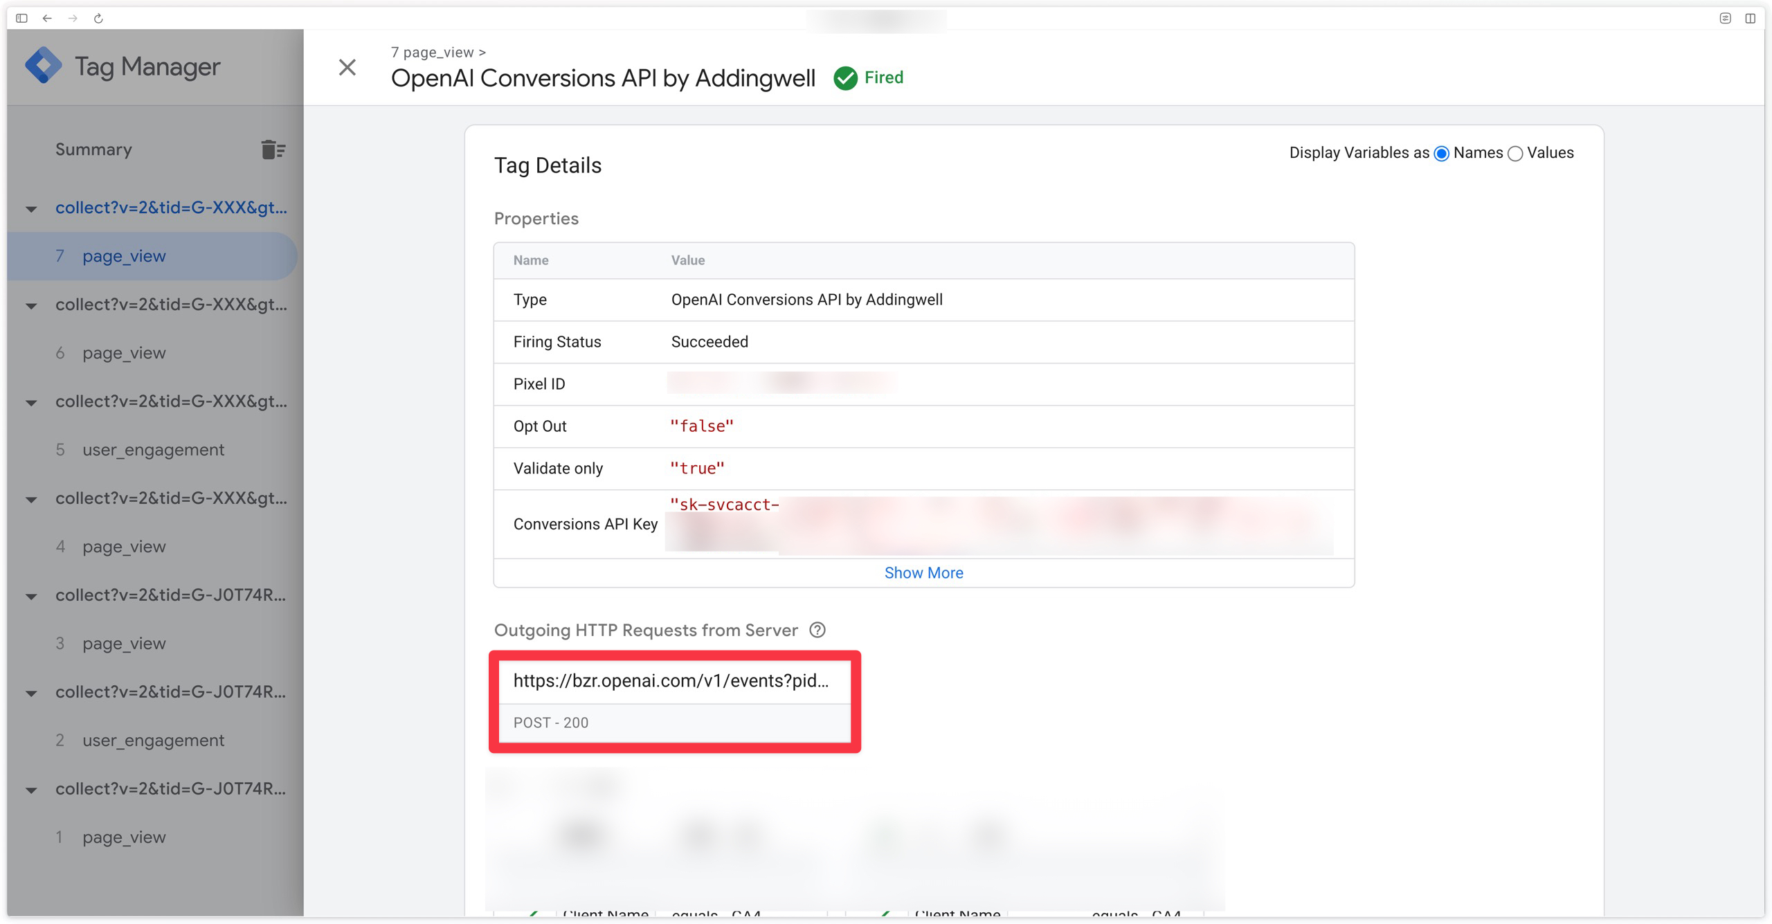
Task: Open the reader view icon at top right
Action: [1726, 18]
